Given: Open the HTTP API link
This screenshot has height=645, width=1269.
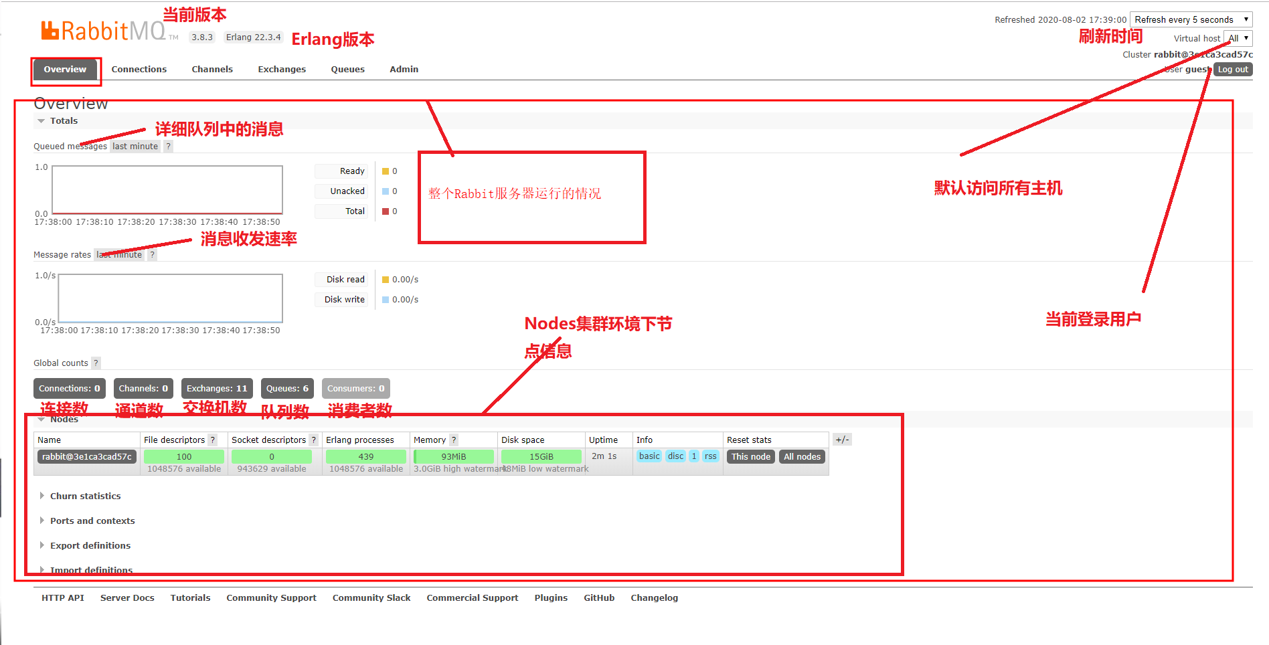Looking at the screenshot, I should (63, 597).
